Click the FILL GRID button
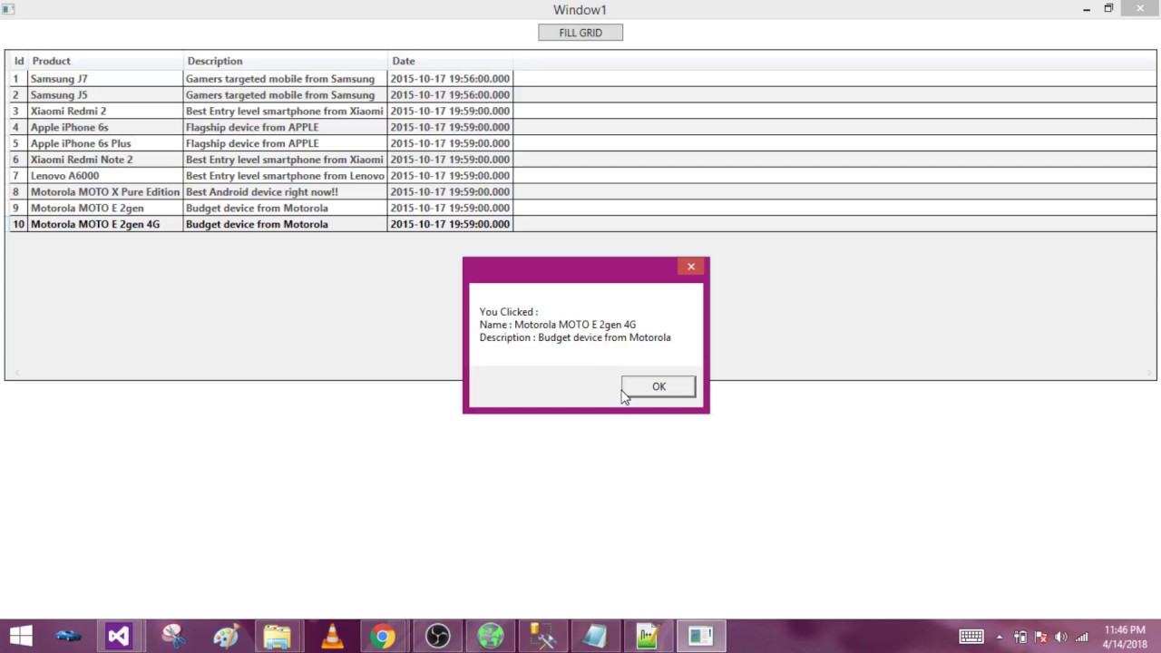This screenshot has height=653, width=1161. pos(580,33)
